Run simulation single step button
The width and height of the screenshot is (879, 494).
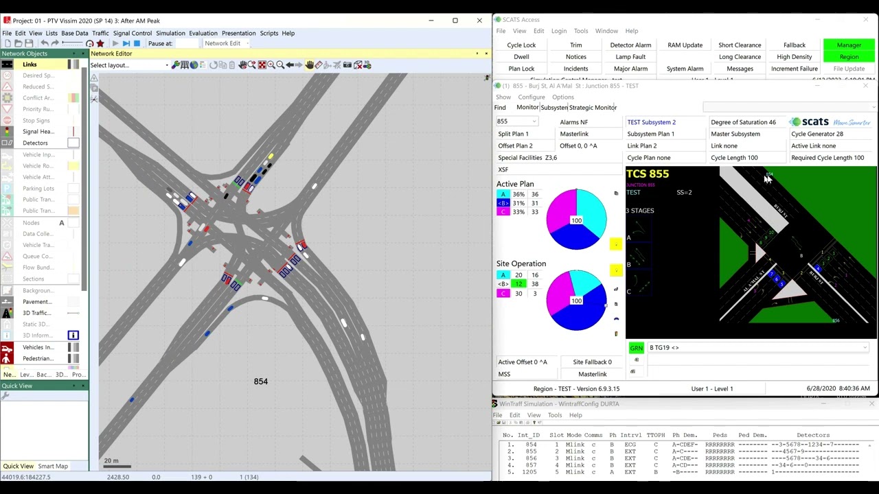coord(126,43)
